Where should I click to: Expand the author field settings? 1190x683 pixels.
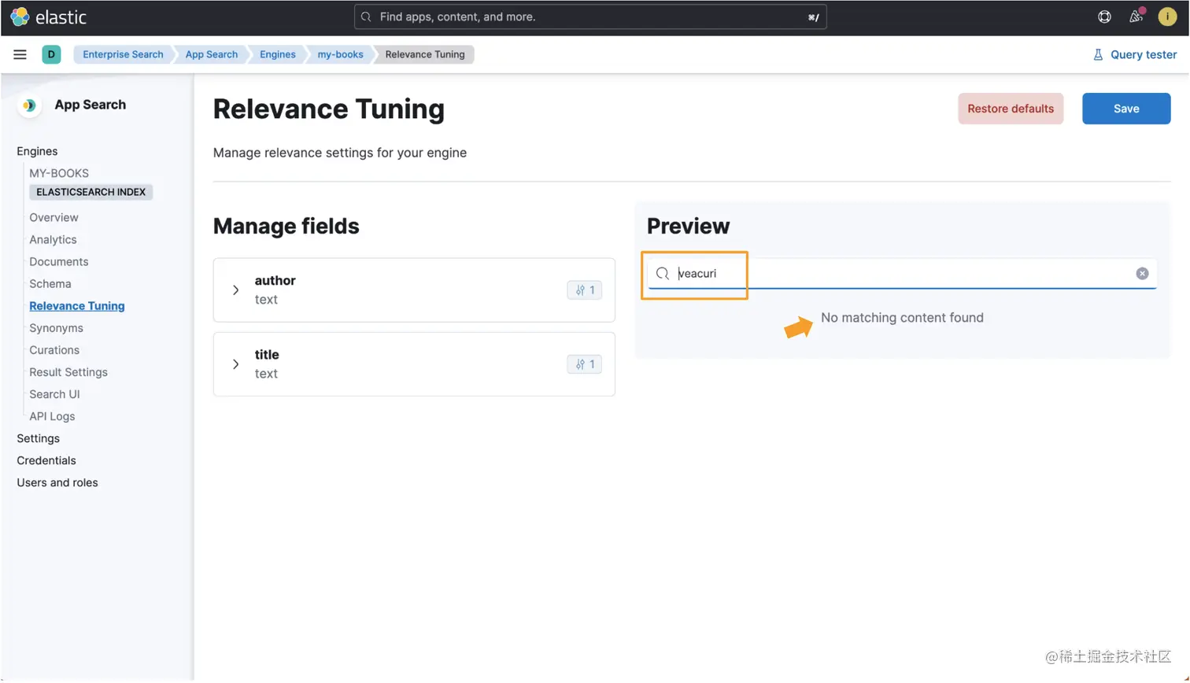point(235,290)
